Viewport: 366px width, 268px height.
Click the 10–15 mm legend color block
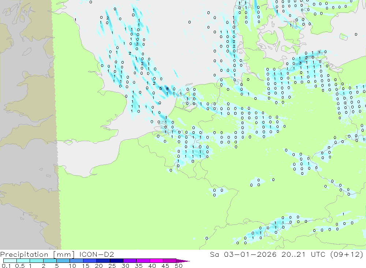(76, 261)
